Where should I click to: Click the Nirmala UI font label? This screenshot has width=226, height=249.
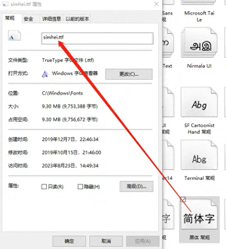pos(199,66)
